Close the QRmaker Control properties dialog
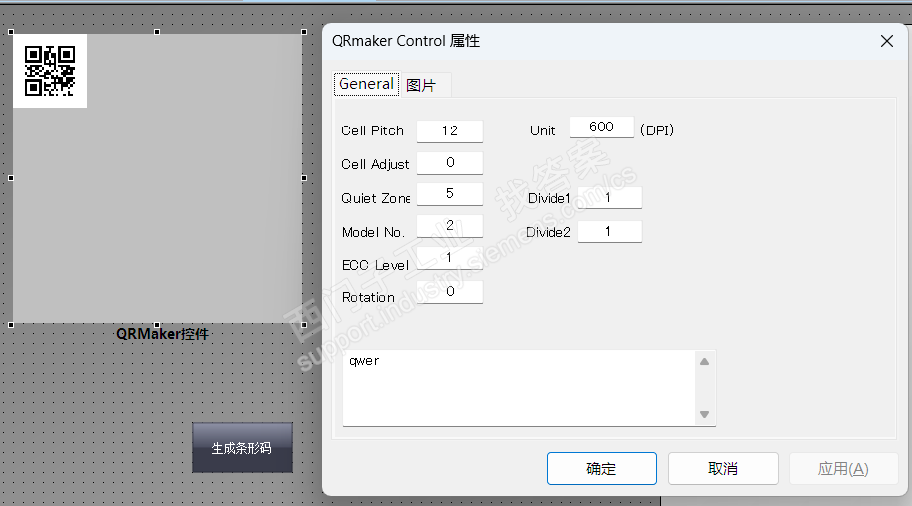Viewport: 912px width, 506px height. pos(887,41)
